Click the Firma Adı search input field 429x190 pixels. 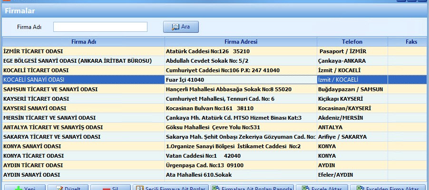[x=100, y=27]
